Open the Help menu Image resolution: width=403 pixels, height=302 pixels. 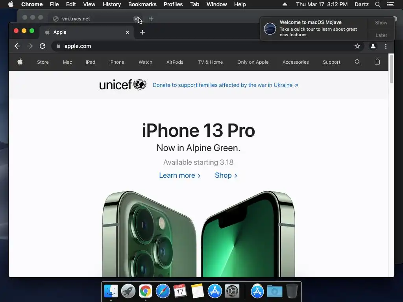240,4
